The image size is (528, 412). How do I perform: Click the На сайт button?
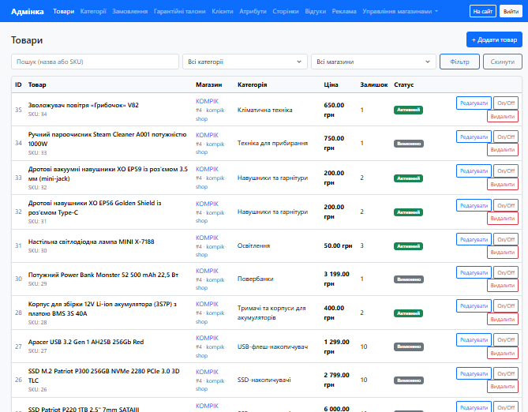[483, 11]
